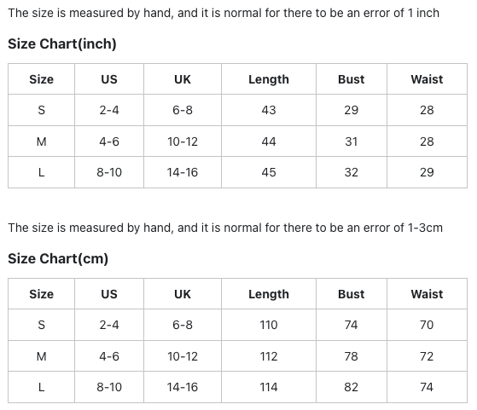
Task: Click the 1 inch error note text
Action: click(224, 13)
